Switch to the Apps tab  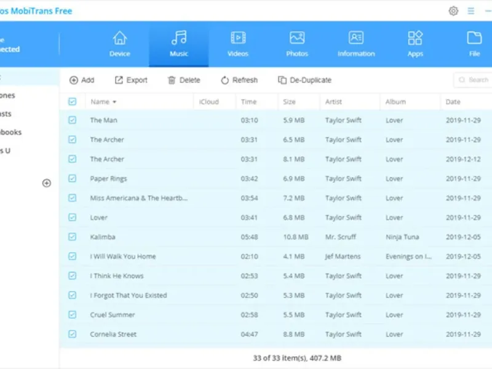click(415, 44)
